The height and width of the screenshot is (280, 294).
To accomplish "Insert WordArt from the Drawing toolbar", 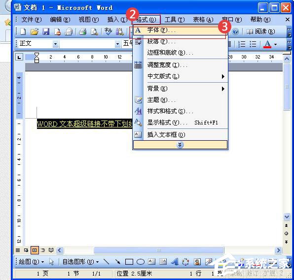I will pos(175,261).
